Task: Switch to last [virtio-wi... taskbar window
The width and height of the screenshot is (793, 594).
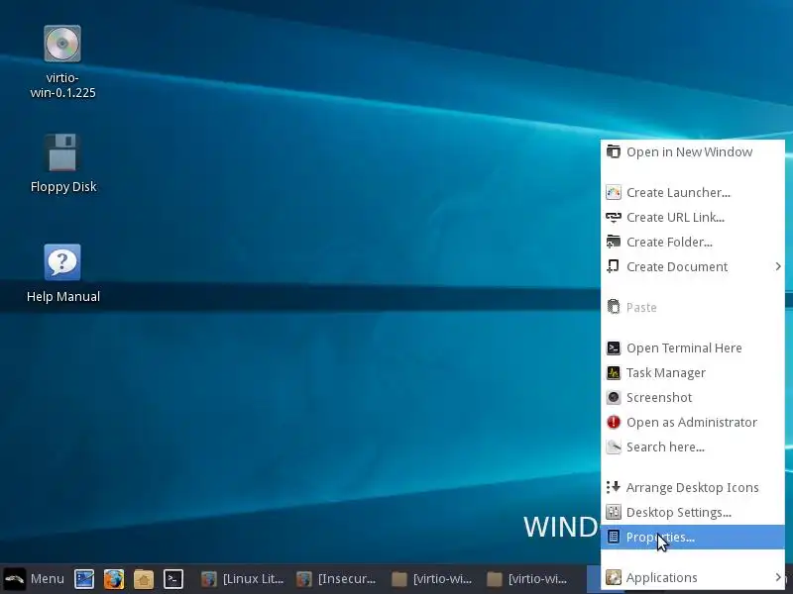Action: [527, 579]
